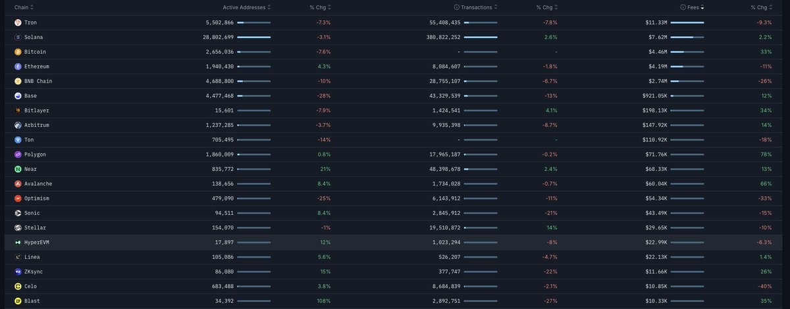This screenshot has width=790, height=309.
Task: Select Near transactions value 48,398,678
Action: coord(444,169)
